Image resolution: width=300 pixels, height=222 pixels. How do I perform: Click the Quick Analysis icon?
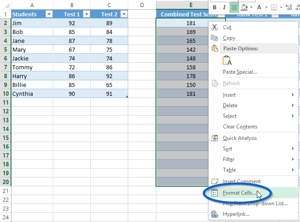click(x=215, y=138)
